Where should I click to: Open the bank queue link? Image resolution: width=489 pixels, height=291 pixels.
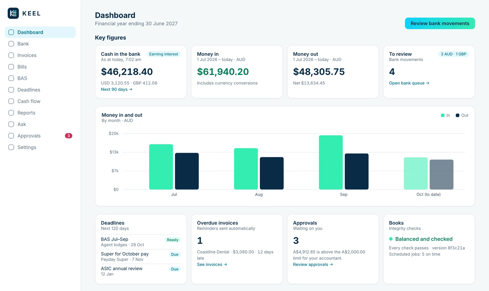coord(409,83)
